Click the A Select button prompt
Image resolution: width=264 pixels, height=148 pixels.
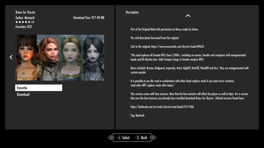pyautogui.click(x=123, y=138)
